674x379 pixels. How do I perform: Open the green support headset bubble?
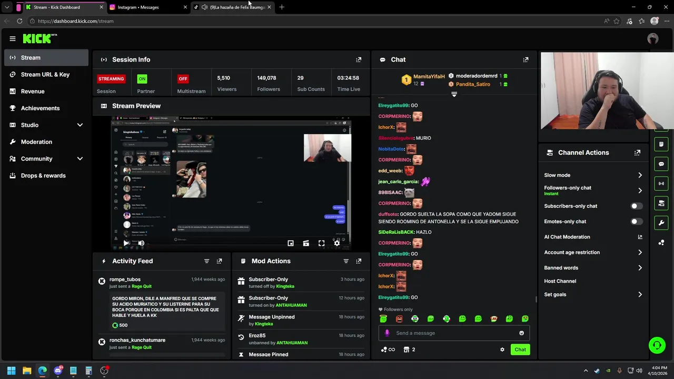pyautogui.click(x=657, y=345)
